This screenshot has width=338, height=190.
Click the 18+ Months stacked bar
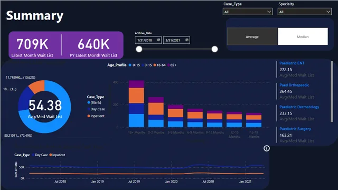tap(136, 104)
